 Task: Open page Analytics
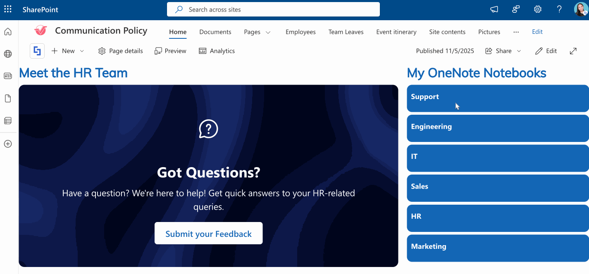coord(217,51)
